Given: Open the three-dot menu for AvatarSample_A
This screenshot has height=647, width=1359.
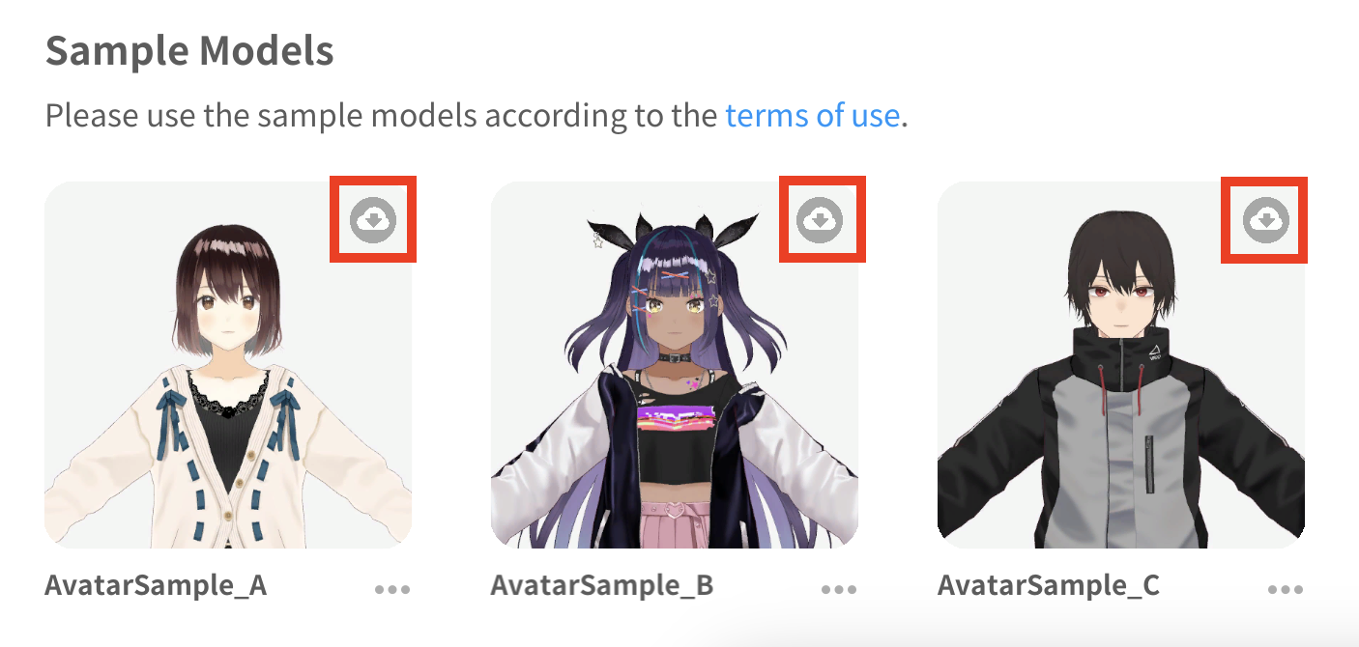Looking at the screenshot, I should click(x=392, y=589).
